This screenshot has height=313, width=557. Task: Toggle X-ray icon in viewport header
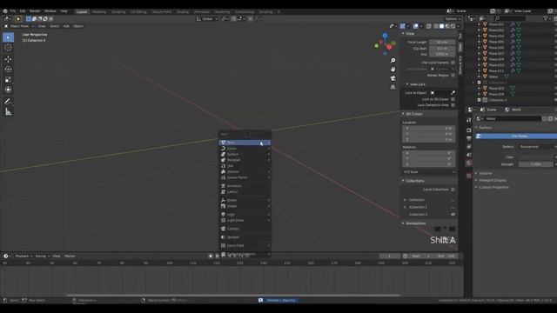click(429, 26)
